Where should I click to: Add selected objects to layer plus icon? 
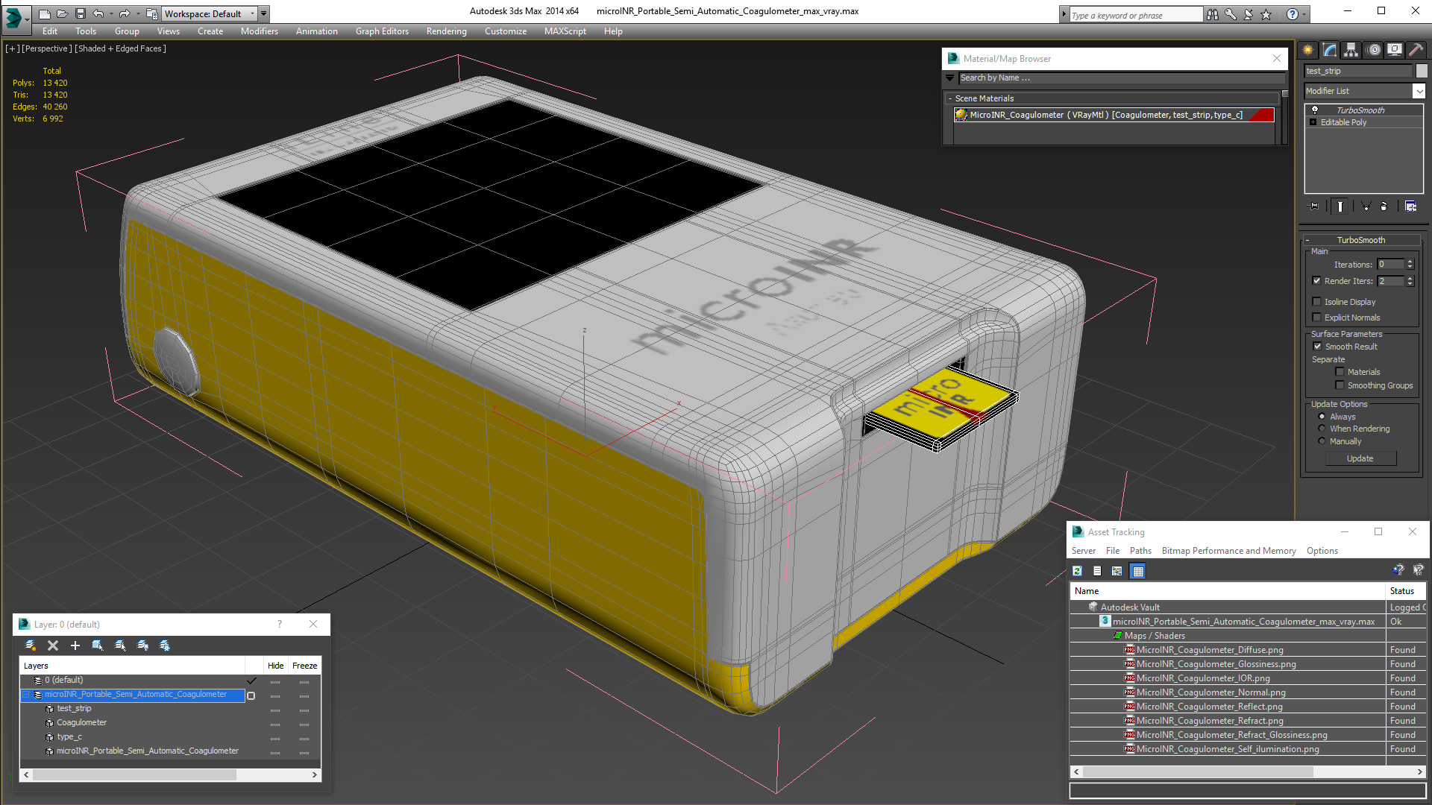(x=75, y=645)
